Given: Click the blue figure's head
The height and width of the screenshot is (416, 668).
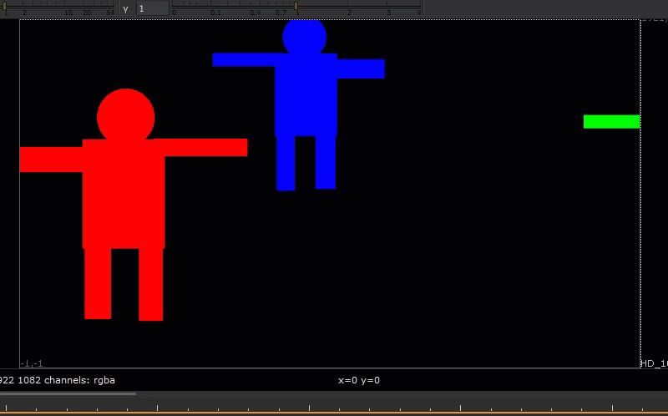Looking at the screenshot, I should [304, 38].
